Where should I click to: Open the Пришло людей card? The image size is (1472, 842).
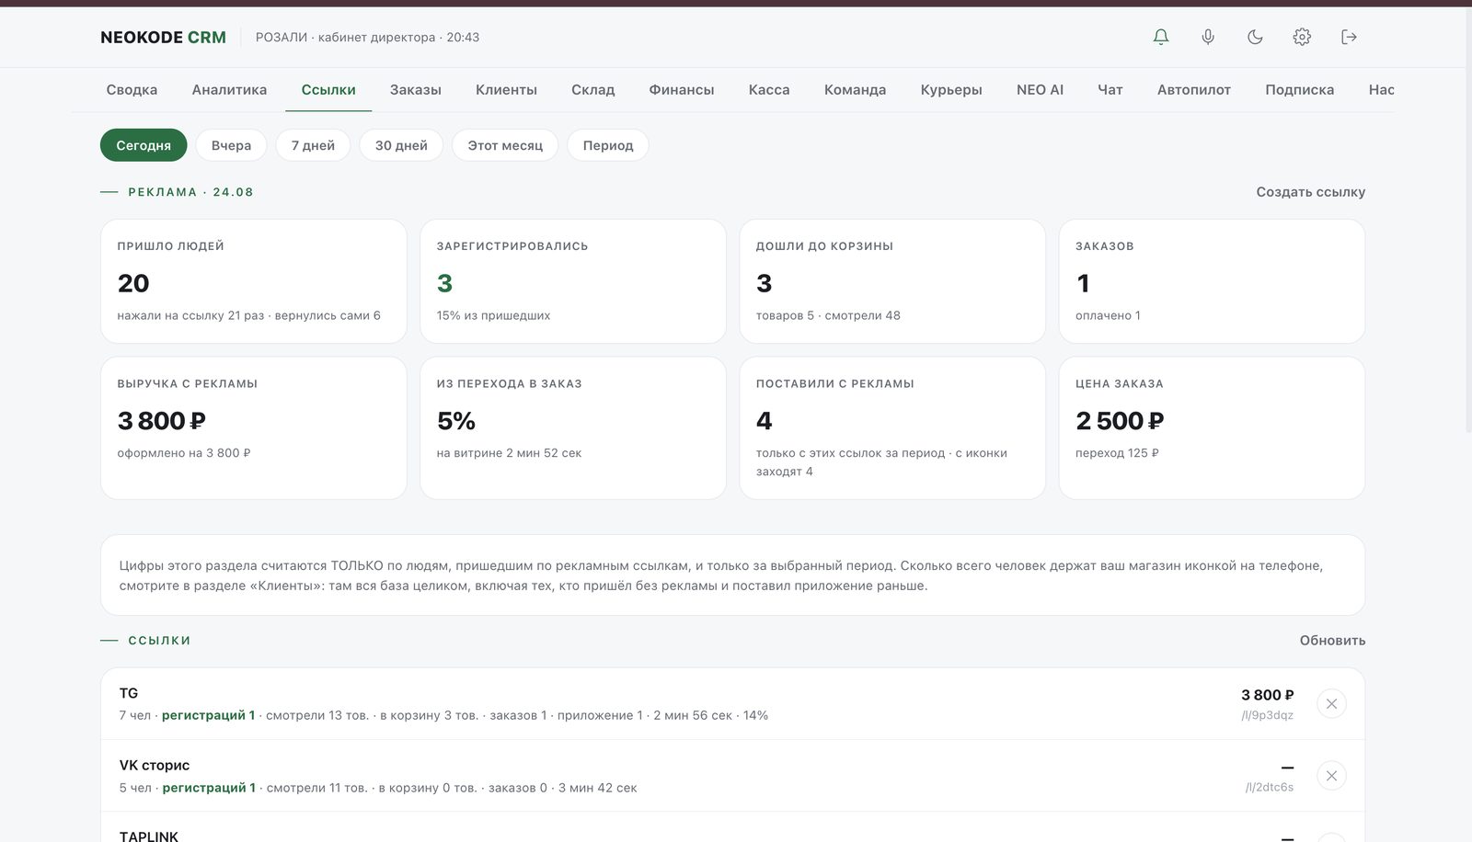click(254, 281)
